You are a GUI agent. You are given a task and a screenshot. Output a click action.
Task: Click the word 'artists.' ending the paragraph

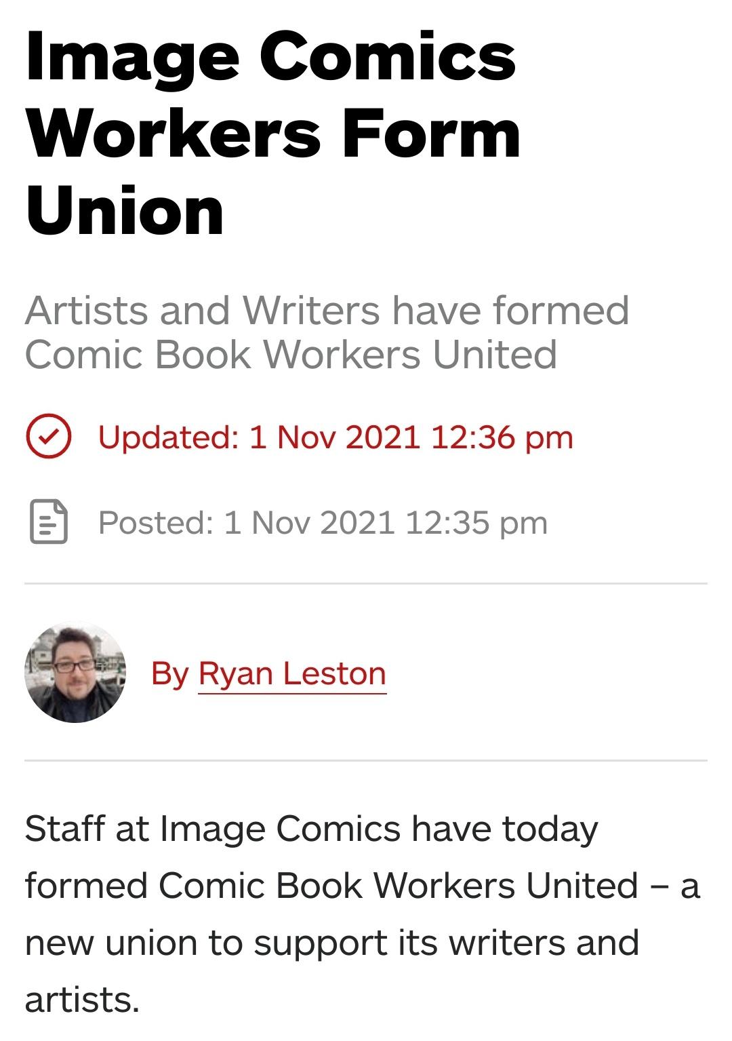(82, 1000)
